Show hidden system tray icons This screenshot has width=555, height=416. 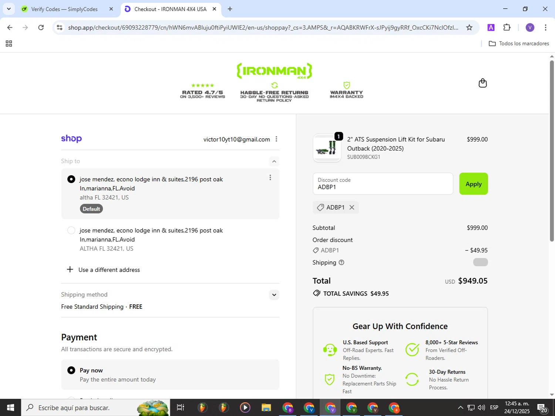(x=460, y=407)
